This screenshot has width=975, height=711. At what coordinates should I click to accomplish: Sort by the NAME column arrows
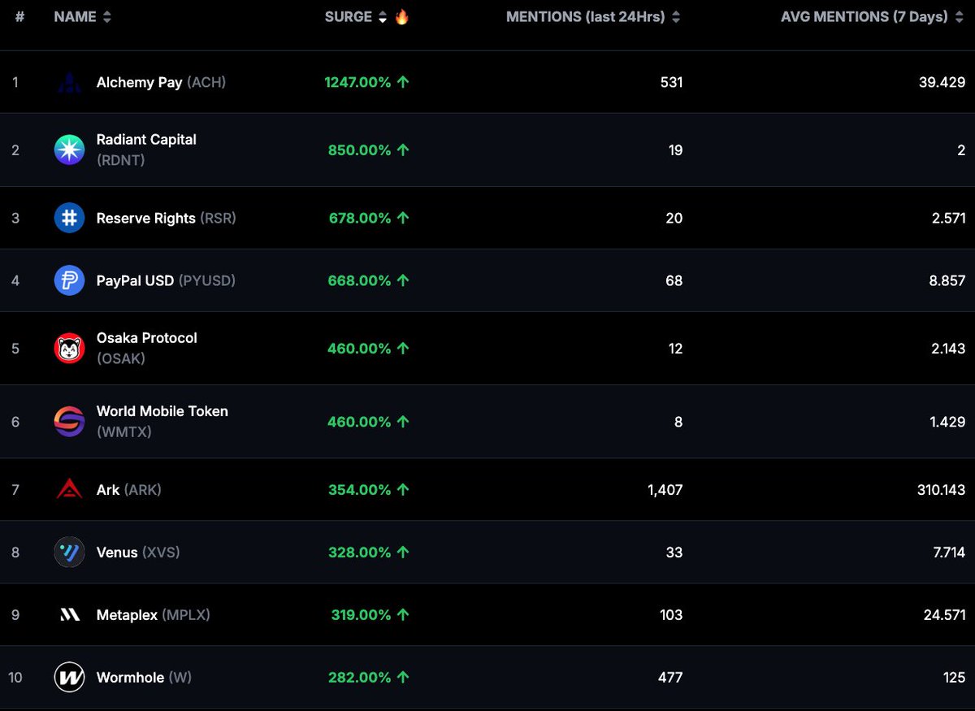tap(107, 17)
